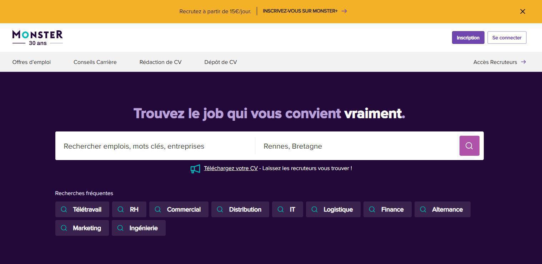This screenshot has height=264, width=542.
Task: Click the arrow after Inscrivez-vous sur Monster+
Action: pyautogui.click(x=344, y=11)
